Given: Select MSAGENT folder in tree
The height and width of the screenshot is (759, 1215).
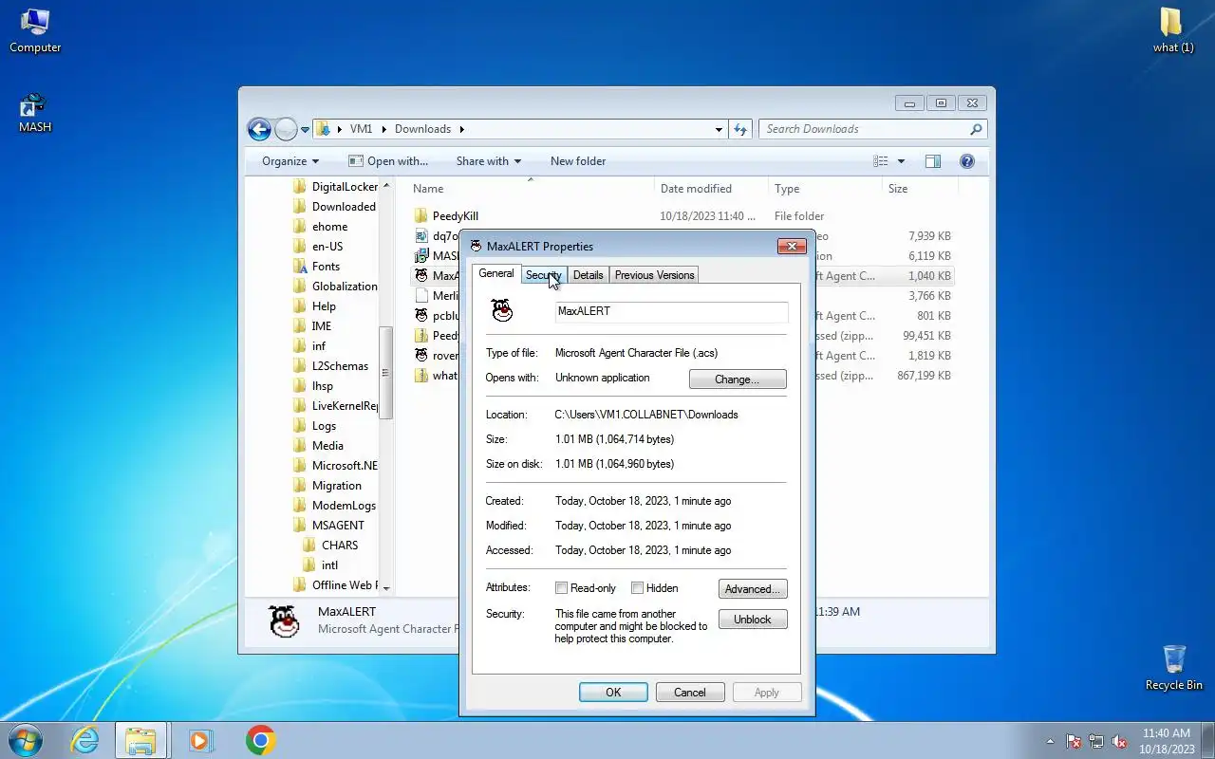Looking at the screenshot, I should pos(337,526).
